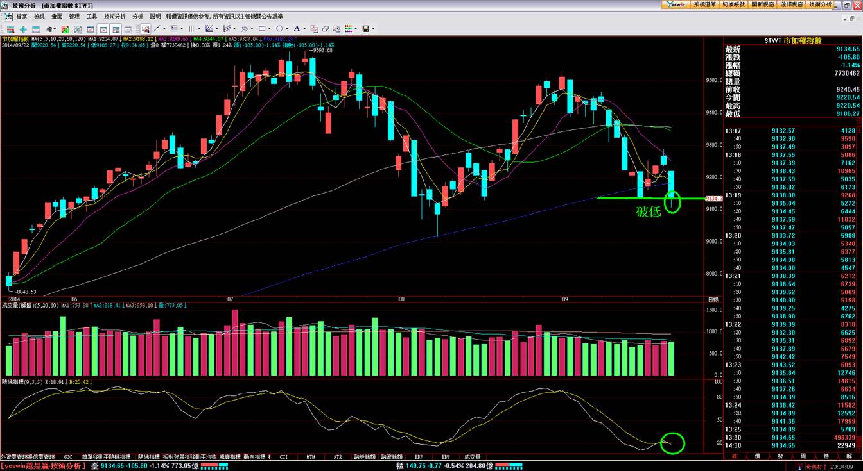Viewport: 863px width, 471px height.
Task: Select the horizontal lines drawing tool
Action: point(174,29)
